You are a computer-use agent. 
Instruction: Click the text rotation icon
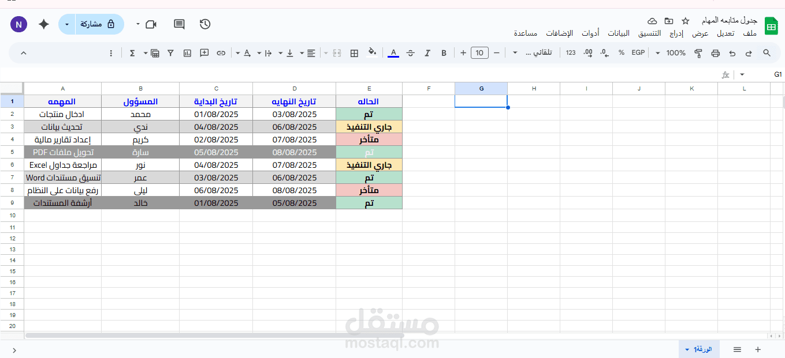click(247, 53)
